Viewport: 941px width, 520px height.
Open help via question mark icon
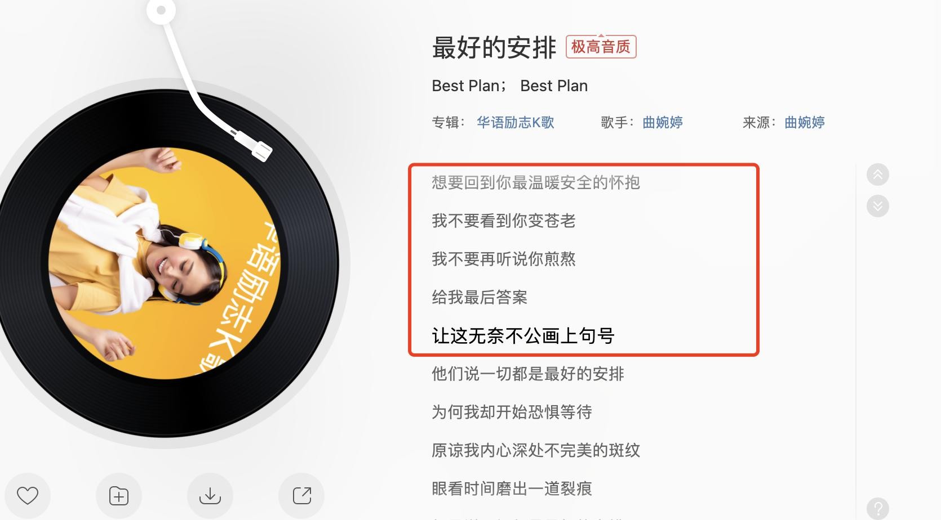click(878, 509)
